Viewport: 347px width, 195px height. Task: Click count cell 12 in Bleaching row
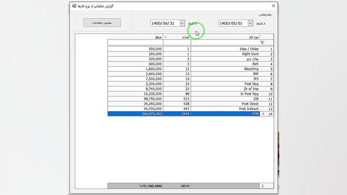pos(177,69)
